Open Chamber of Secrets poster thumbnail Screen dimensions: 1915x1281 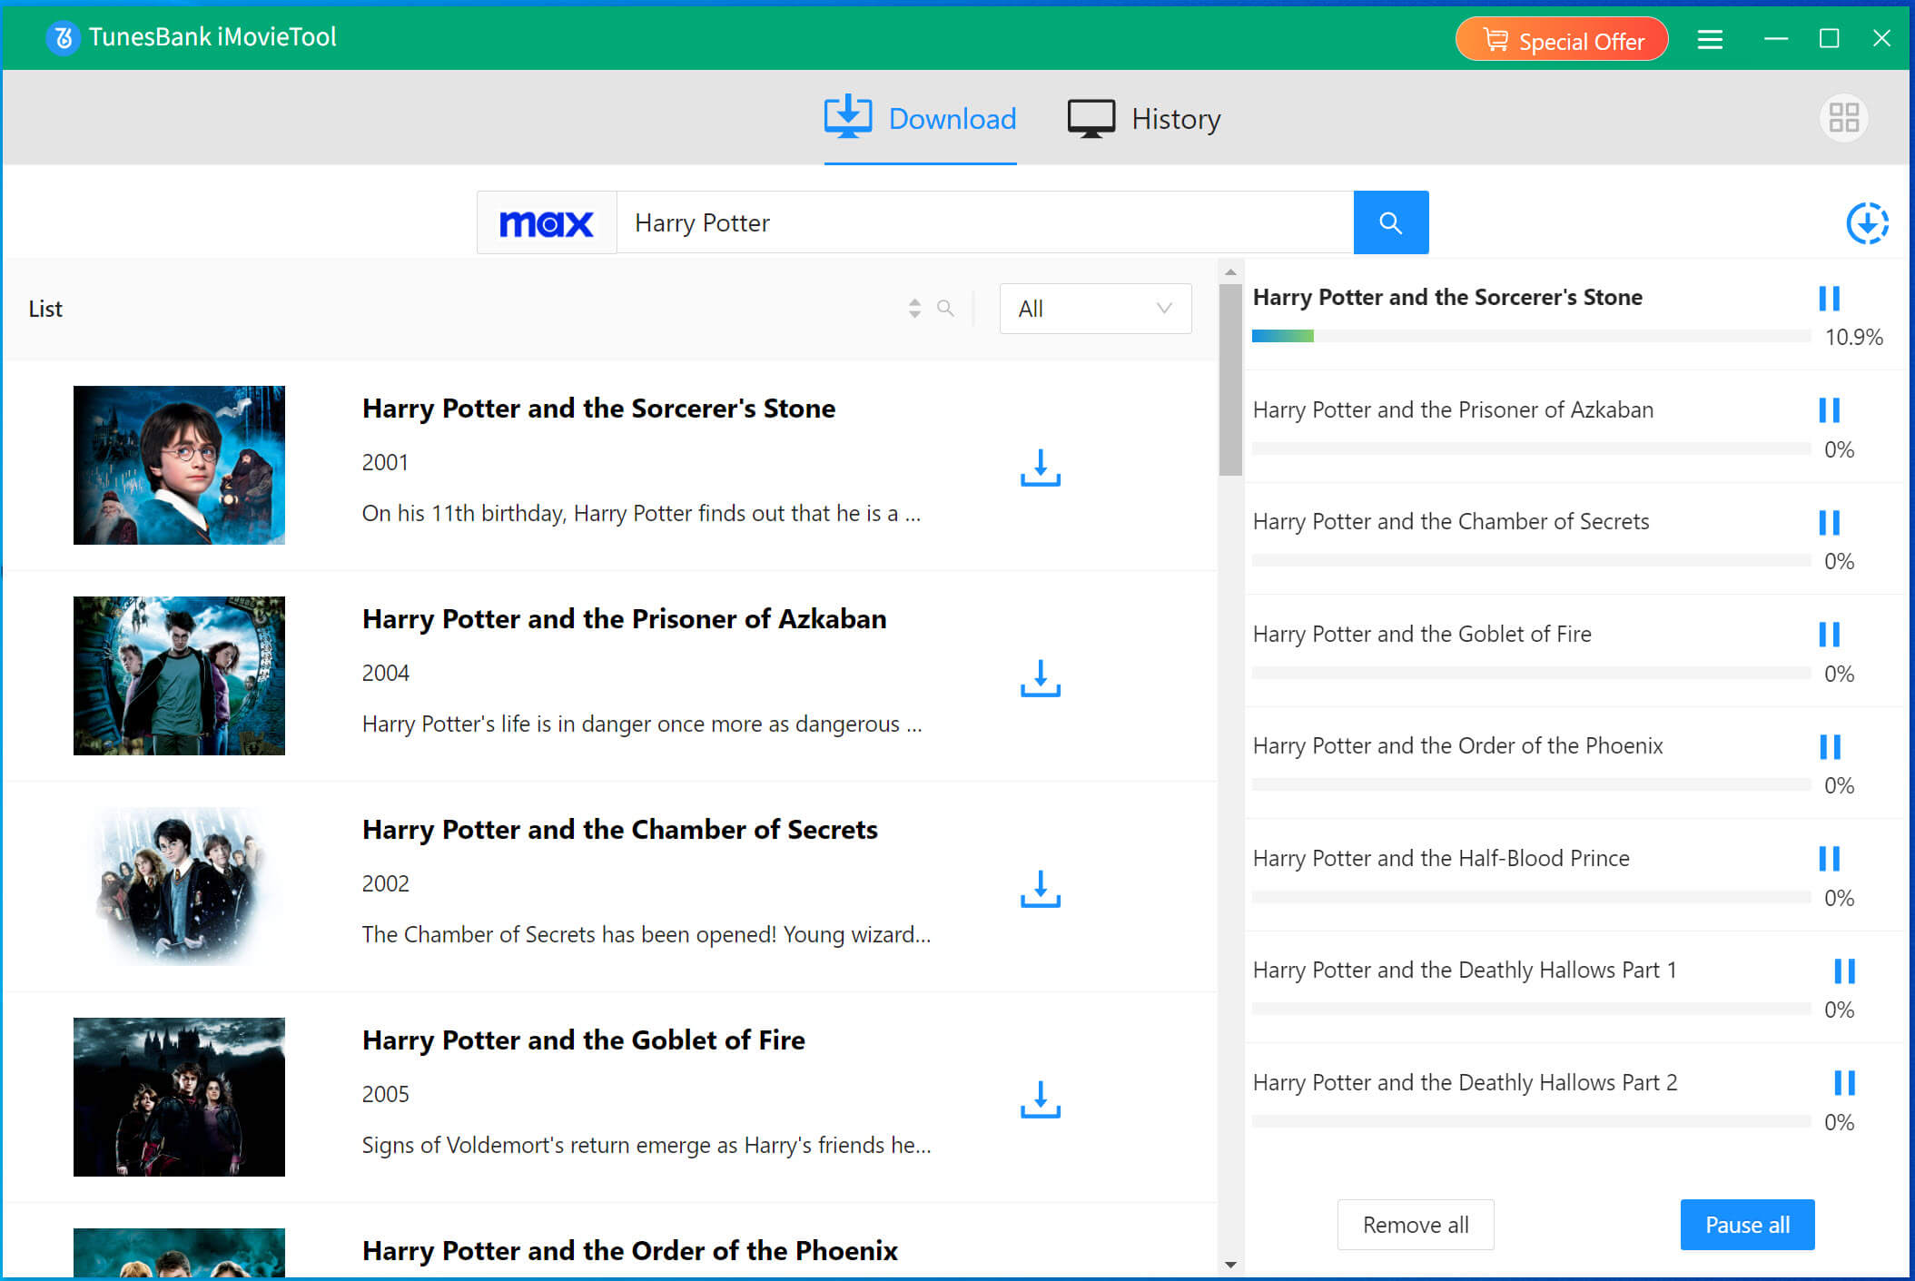(x=179, y=886)
